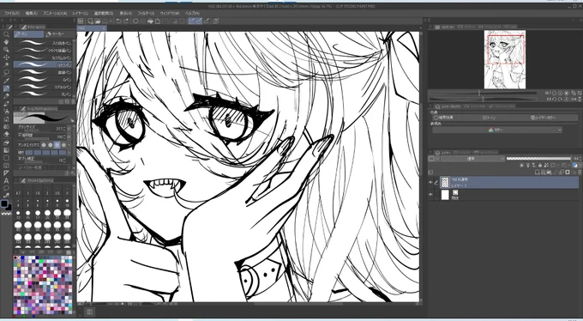The height and width of the screenshot is (321, 583).
Task: Select the 丸ペン sub tool
Action: coord(43,94)
